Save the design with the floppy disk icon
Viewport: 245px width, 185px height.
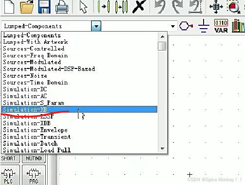click(x=44, y=7)
